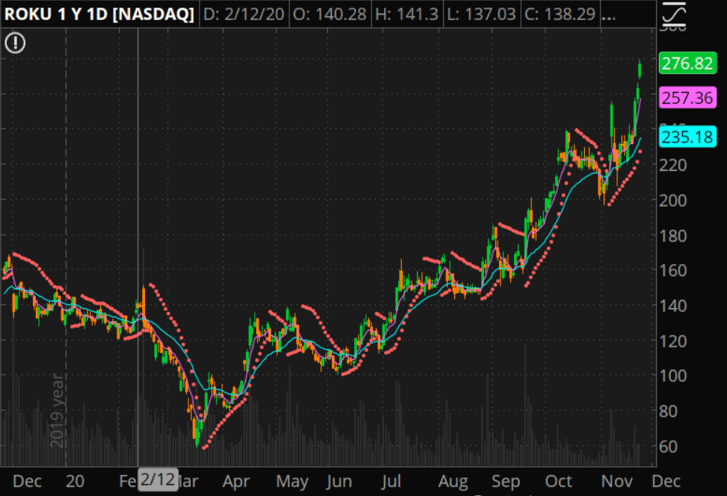Click the Sep label on time axis
This screenshot has height=496, width=727.
(x=506, y=482)
